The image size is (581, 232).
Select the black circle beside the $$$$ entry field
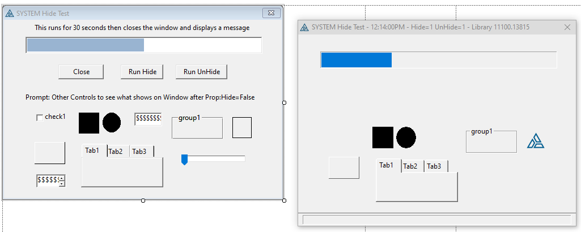112,123
